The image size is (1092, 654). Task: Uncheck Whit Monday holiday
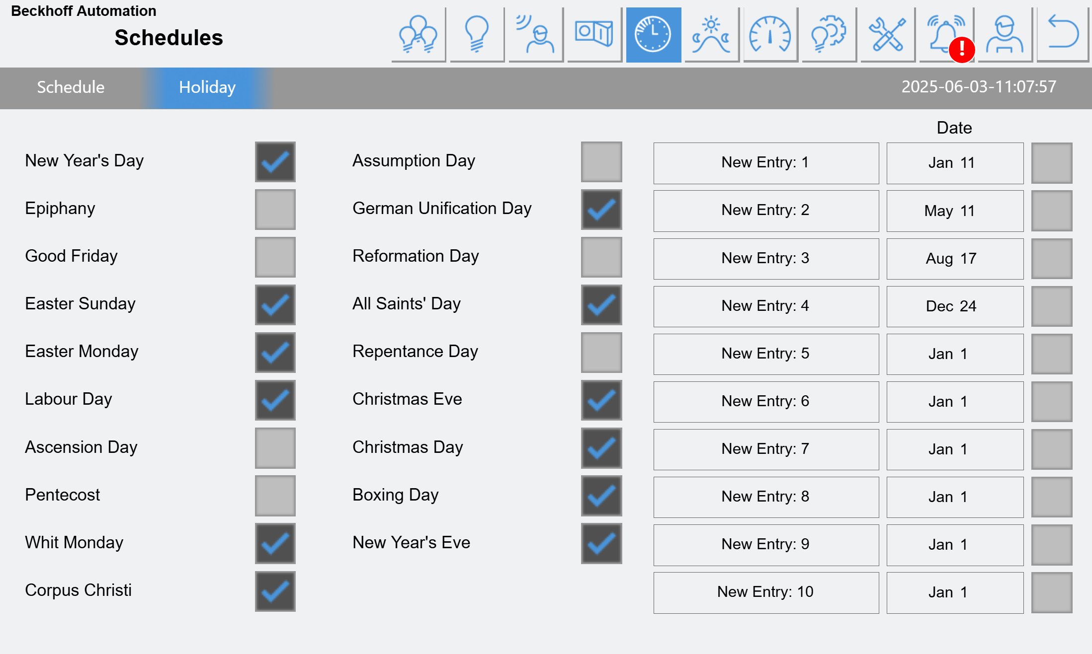[x=275, y=543]
